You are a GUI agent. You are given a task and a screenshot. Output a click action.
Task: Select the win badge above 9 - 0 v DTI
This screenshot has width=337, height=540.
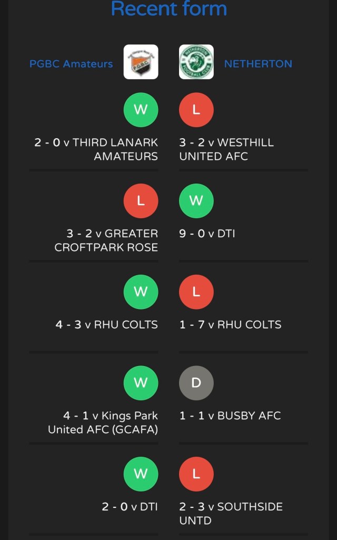pos(196,201)
